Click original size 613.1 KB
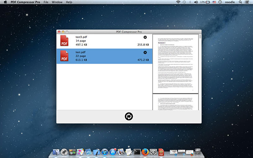 pyautogui.click(x=81, y=60)
